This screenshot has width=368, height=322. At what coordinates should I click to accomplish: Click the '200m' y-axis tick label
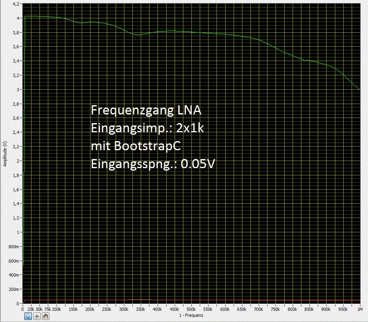tap(14, 289)
